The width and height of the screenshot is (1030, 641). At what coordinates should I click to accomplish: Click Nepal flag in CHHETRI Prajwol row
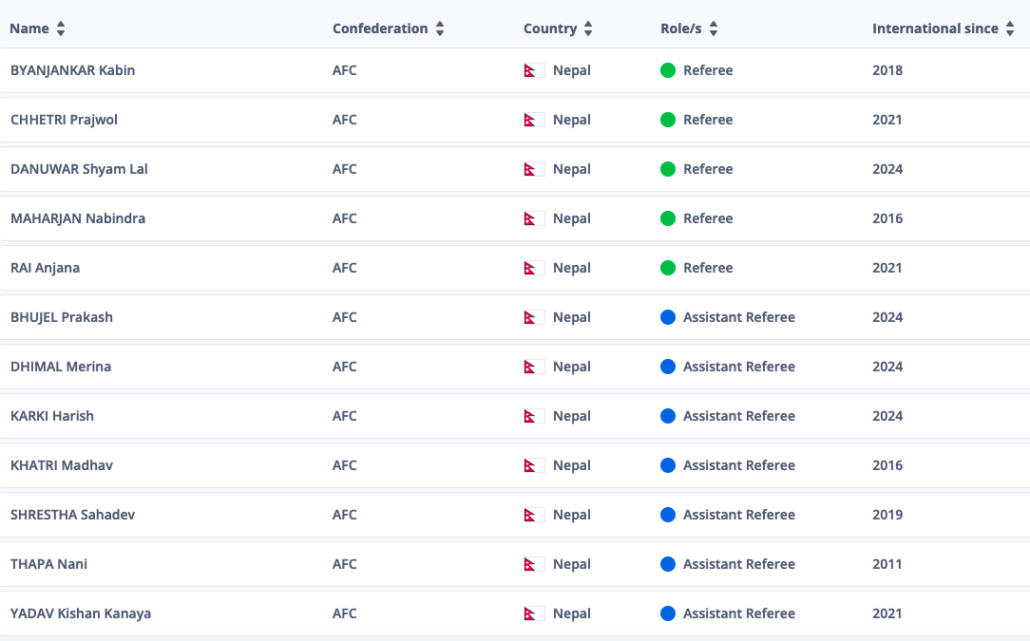coord(534,120)
